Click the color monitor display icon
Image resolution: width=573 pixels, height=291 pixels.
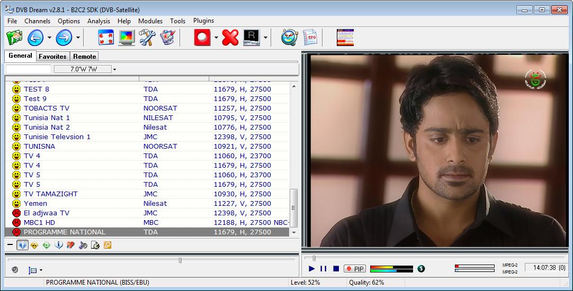tap(126, 38)
